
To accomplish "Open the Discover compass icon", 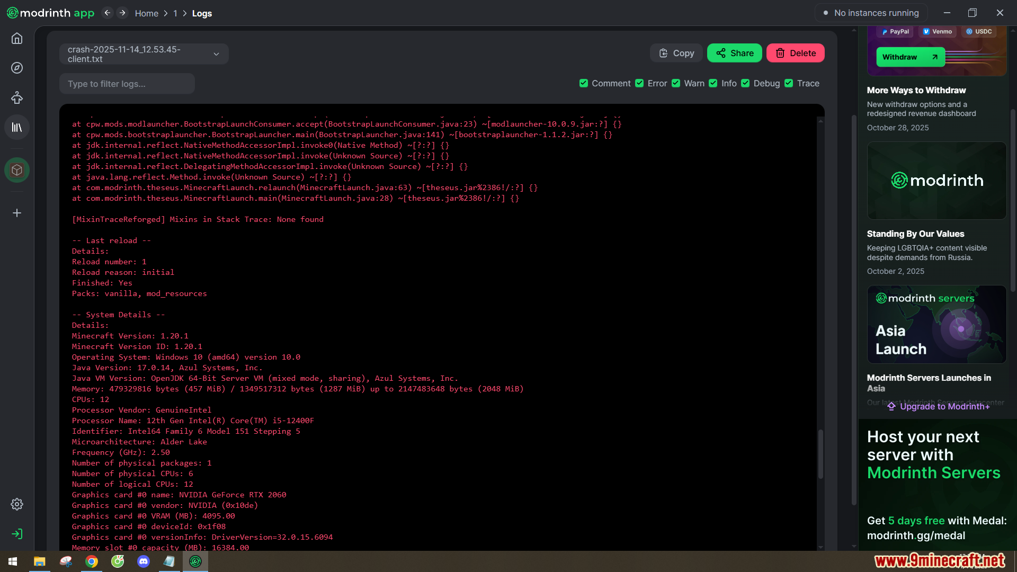I will (17, 68).
